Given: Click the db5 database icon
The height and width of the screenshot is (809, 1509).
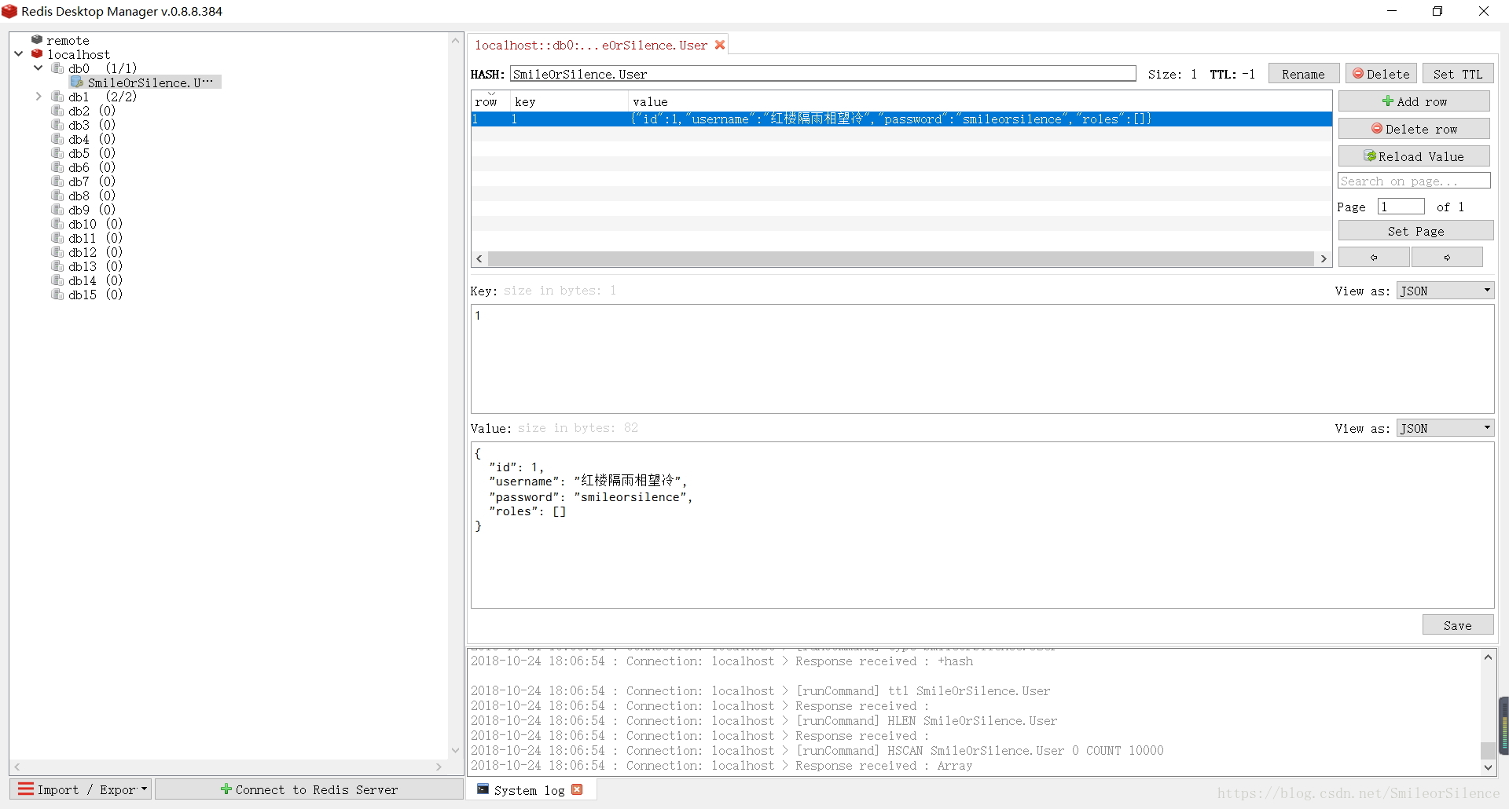Looking at the screenshot, I should coord(57,153).
